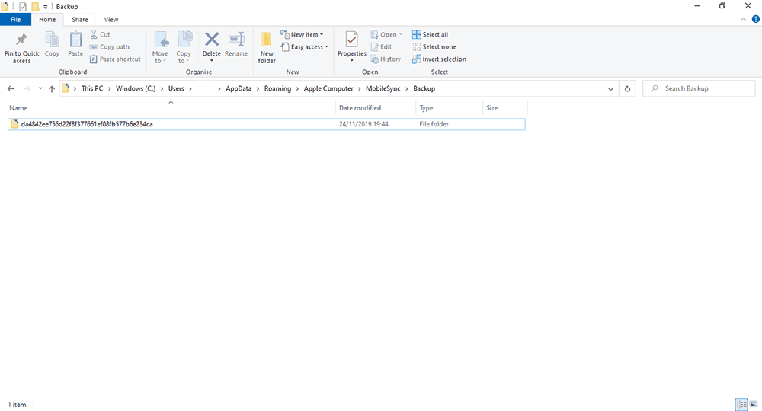Sort by the Size column header
The height and width of the screenshot is (411, 762).
pos(504,108)
